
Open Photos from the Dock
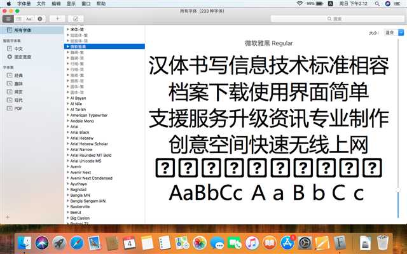pyautogui.click(x=200, y=243)
